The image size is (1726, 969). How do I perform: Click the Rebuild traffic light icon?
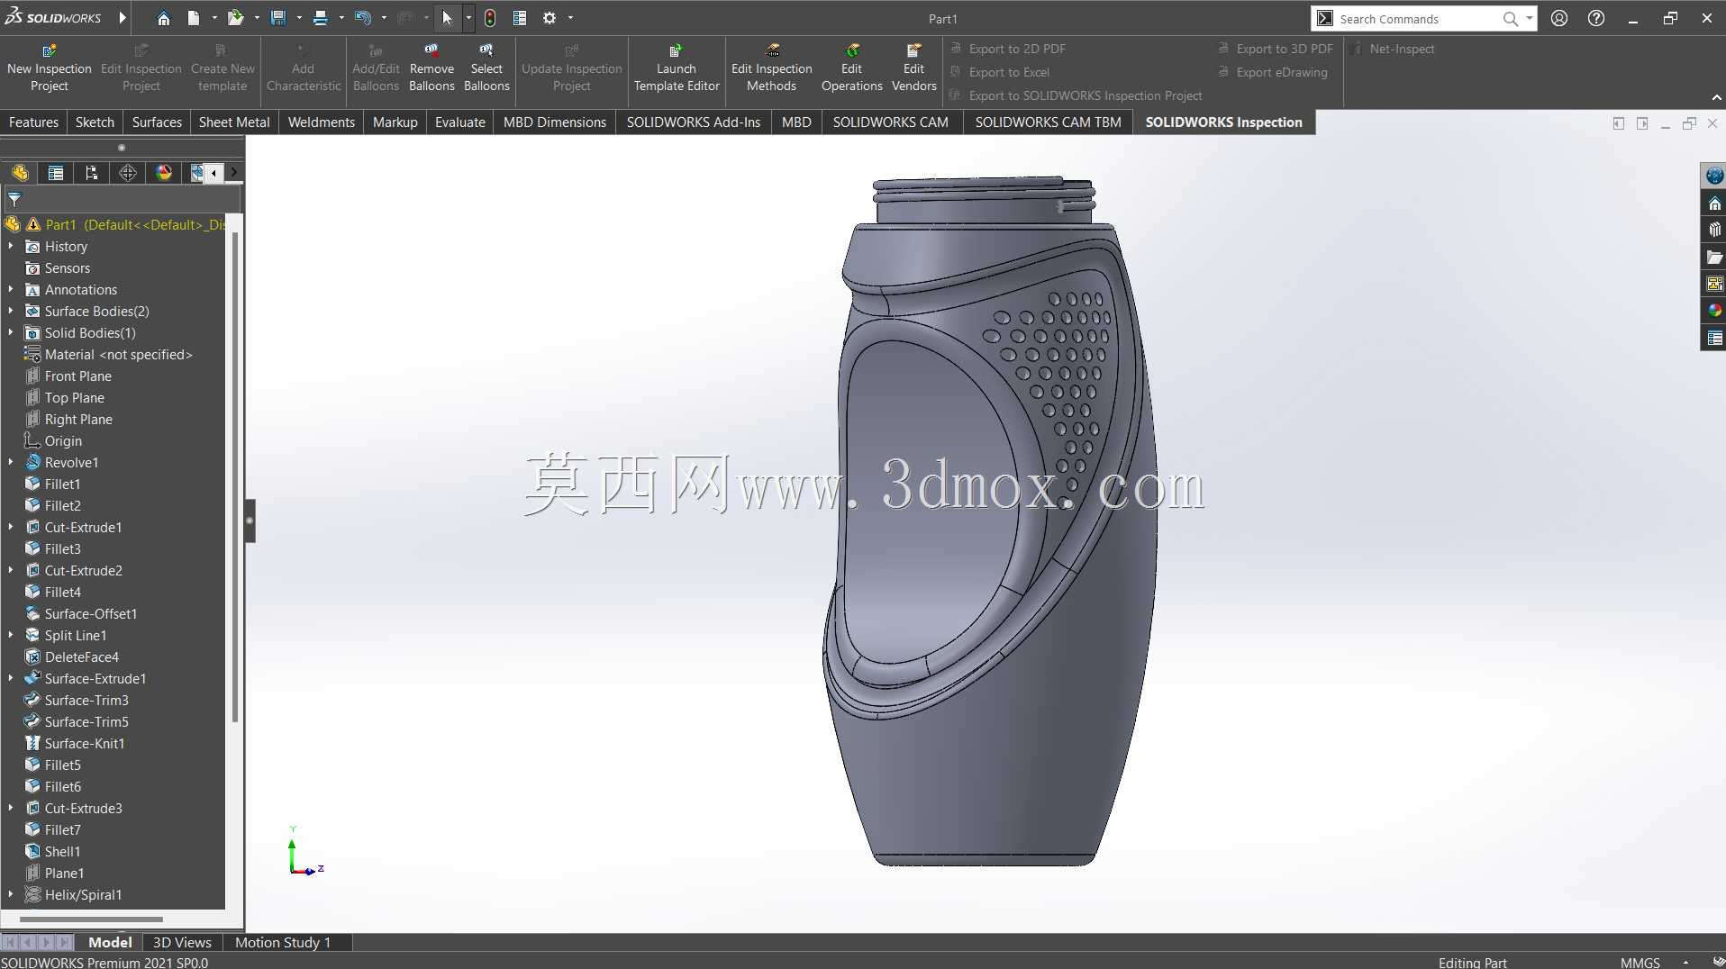point(490,18)
